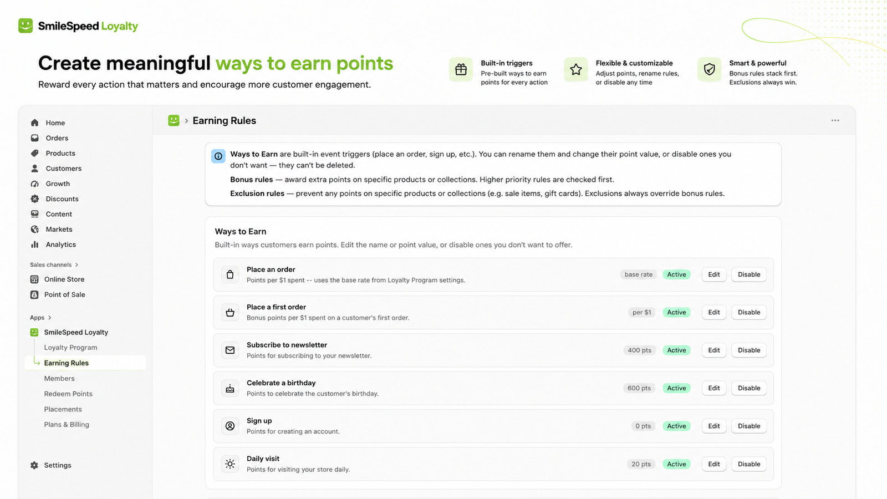Viewport: 887px width, 499px height.
Task: Click the Discounts badge icon
Action: click(x=35, y=198)
